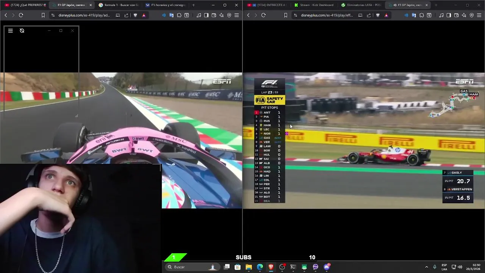Open the overlay window's hamburger menu
This screenshot has width=485, height=273.
11,31
